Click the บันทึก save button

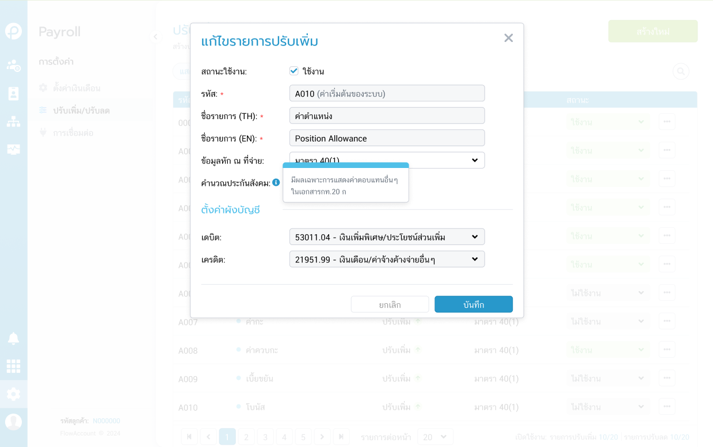pyautogui.click(x=473, y=304)
